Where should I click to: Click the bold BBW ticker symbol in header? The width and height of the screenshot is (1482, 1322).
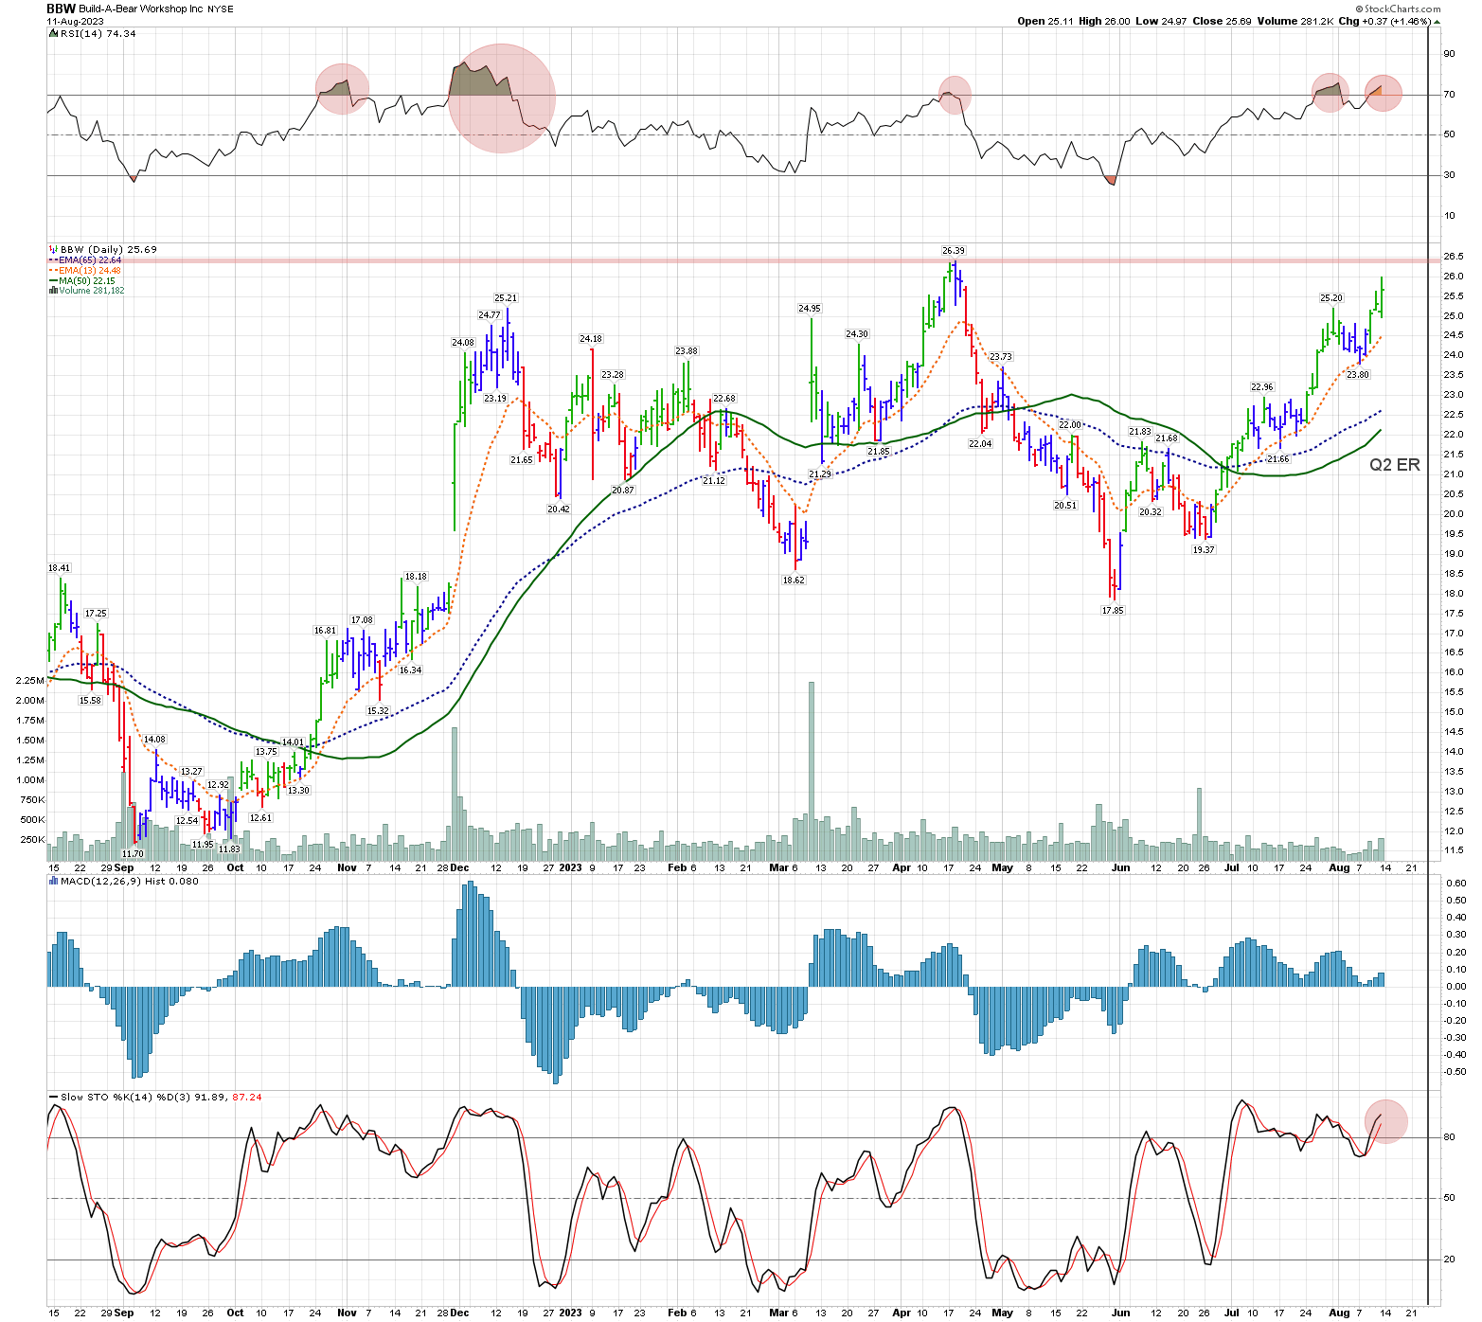[61, 9]
